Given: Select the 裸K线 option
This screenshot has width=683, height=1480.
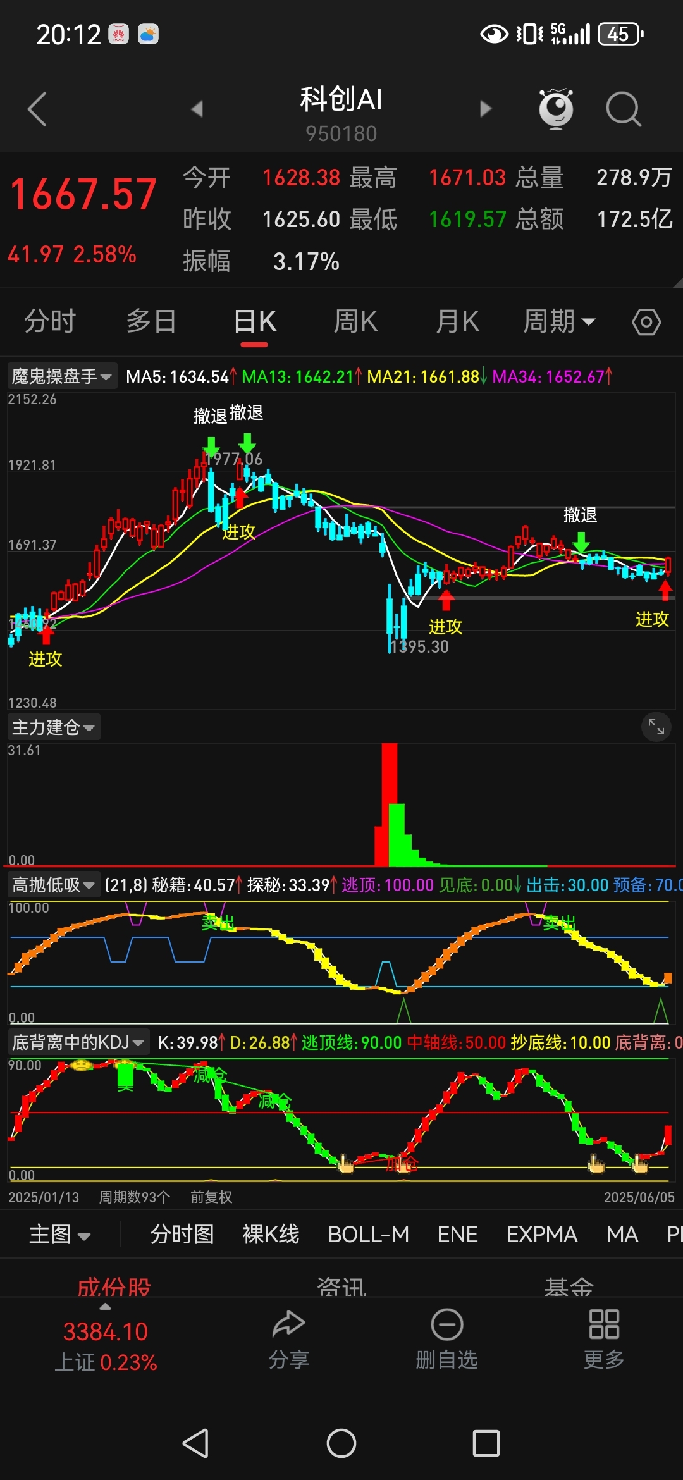Looking at the screenshot, I should 271,1234.
